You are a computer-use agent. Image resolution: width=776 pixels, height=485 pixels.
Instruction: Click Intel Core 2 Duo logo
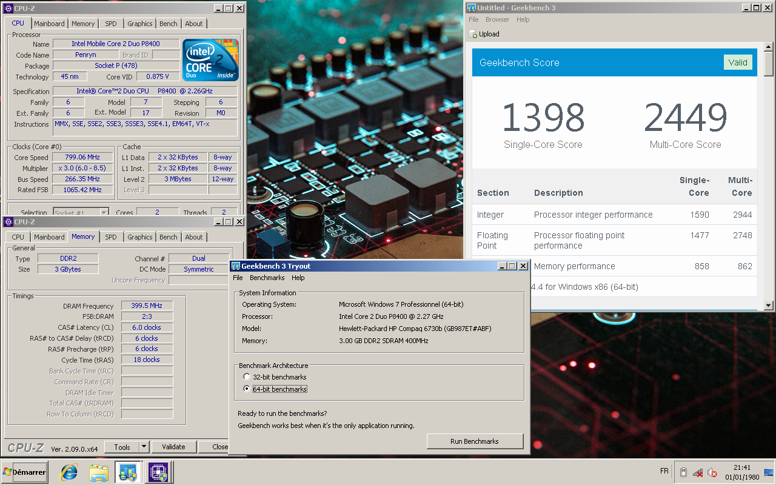[211, 60]
